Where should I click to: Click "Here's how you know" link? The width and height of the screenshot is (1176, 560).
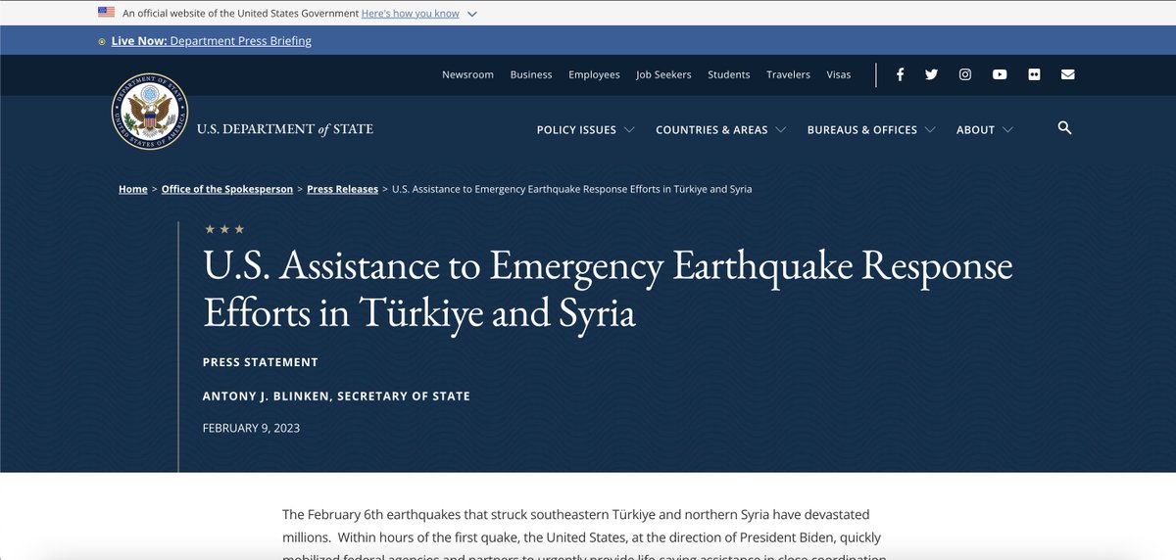[409, 14]
